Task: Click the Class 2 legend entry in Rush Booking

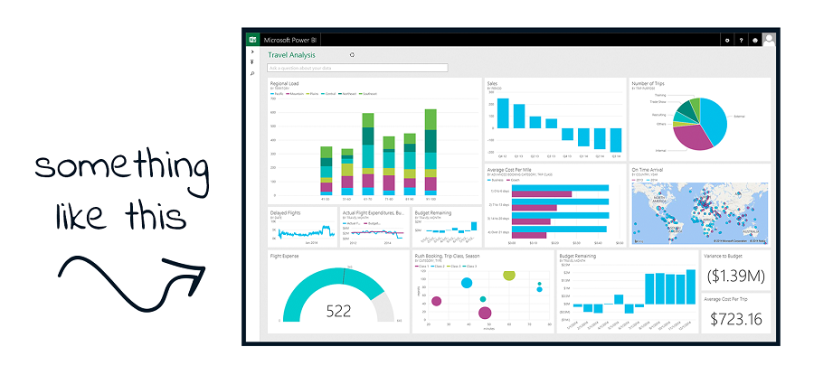Action: coord(438,266)
